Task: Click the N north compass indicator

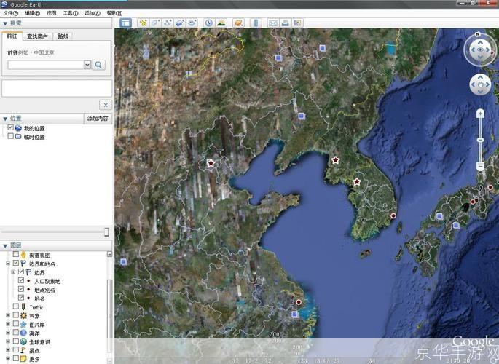Action: [477, 34]
